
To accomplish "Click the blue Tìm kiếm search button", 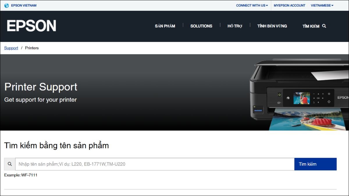I will point(316,164).
